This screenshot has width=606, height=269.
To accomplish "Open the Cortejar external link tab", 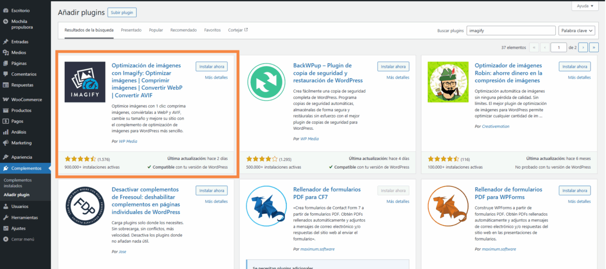I will [238, 30].
